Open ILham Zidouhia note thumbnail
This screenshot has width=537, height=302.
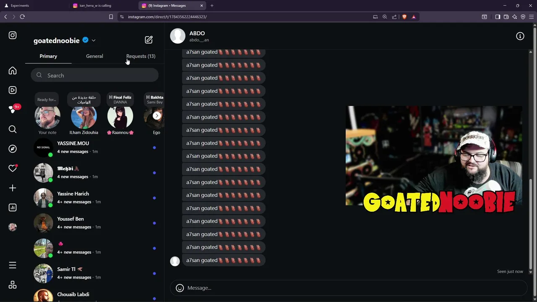coord(84,116)
